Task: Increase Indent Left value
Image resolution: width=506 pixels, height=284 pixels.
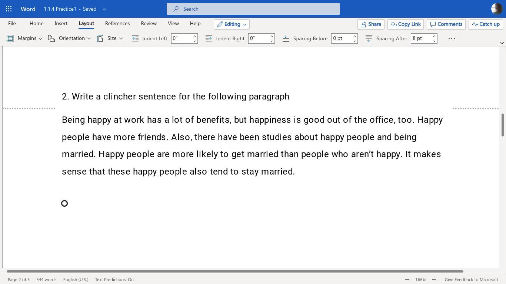Action: 194,36
